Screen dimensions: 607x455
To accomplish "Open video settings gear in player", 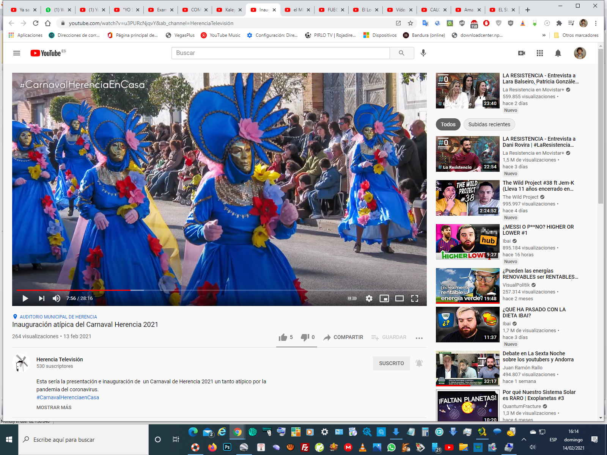I will (369, 298).
